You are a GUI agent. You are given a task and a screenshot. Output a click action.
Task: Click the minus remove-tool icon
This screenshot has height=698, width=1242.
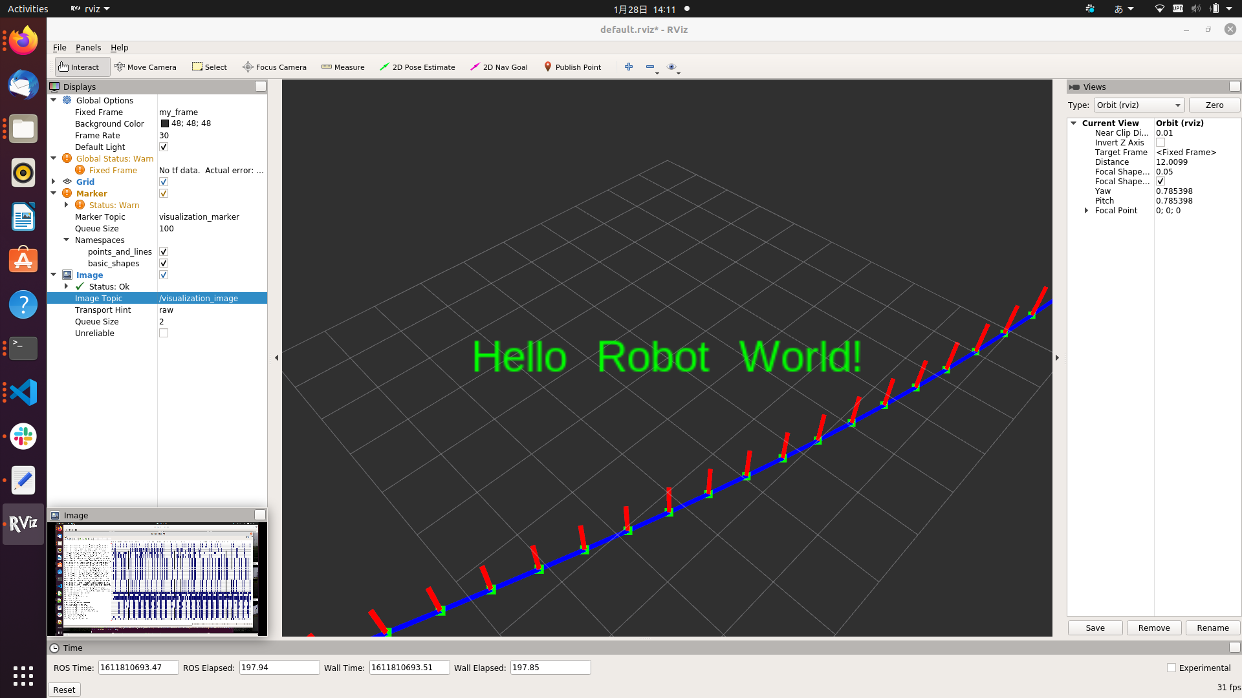(x=650, y=67)
